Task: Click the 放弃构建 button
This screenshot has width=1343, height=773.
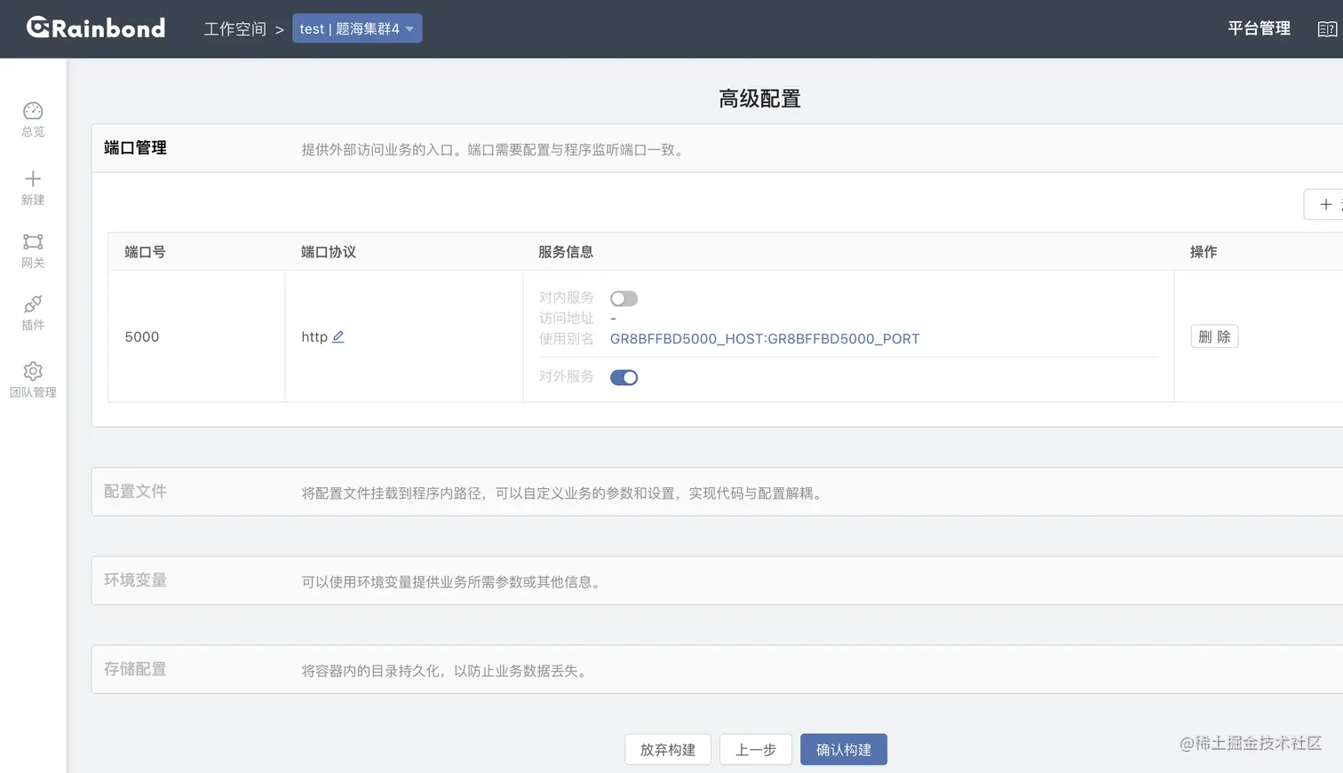Action: tap(668, 749)
